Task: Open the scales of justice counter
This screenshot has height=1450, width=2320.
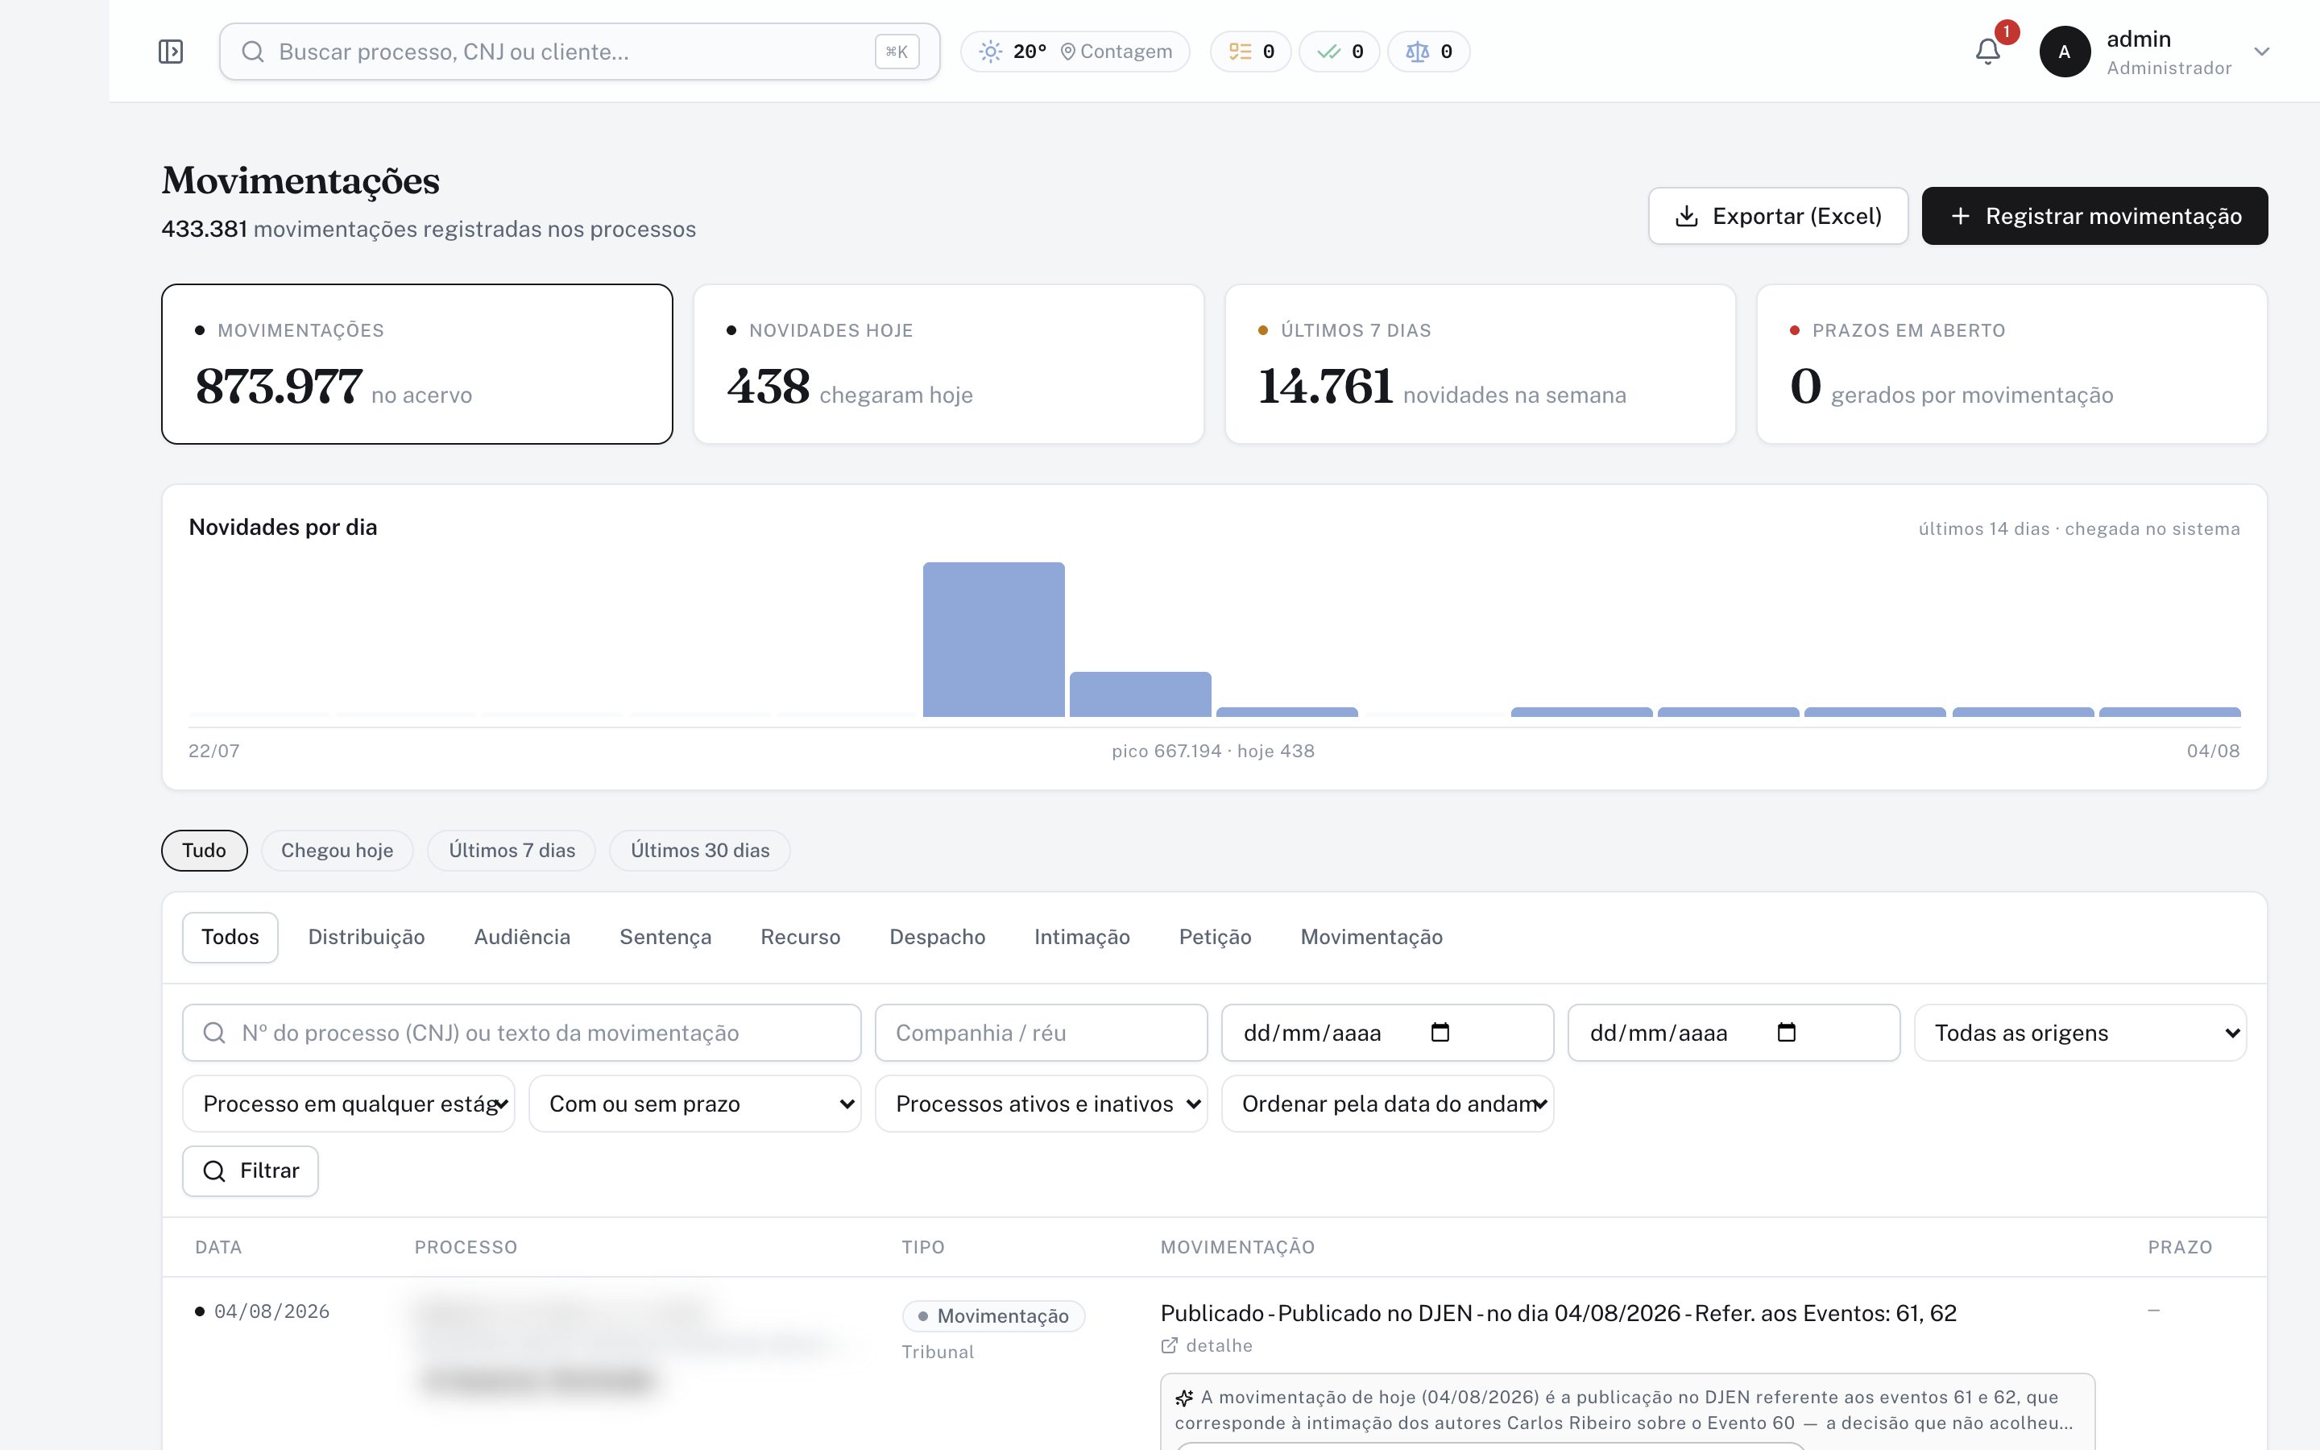Action: point(1428,52)
